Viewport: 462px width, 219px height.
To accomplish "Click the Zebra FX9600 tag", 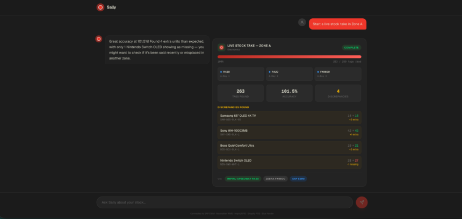I will [275, 178].
